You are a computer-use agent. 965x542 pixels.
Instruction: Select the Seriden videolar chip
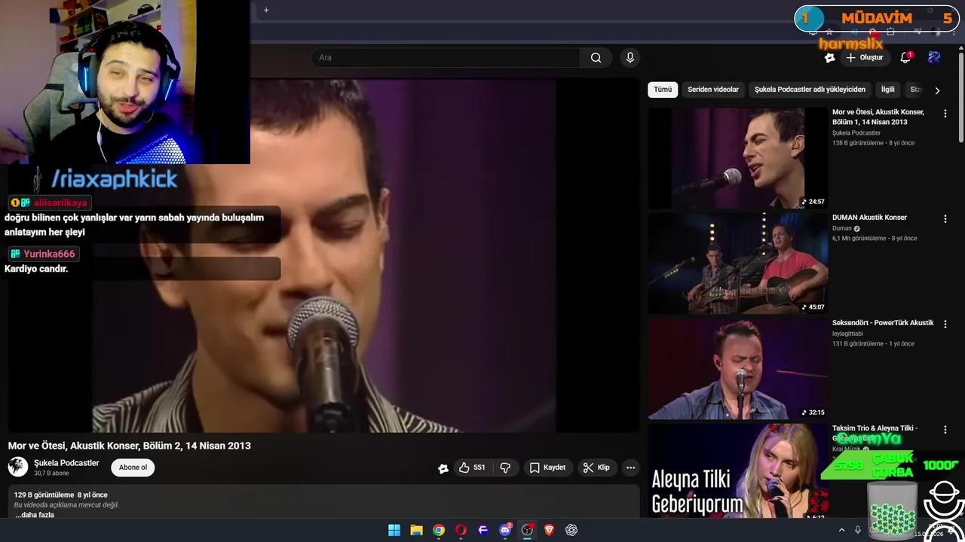click(713, 90)
